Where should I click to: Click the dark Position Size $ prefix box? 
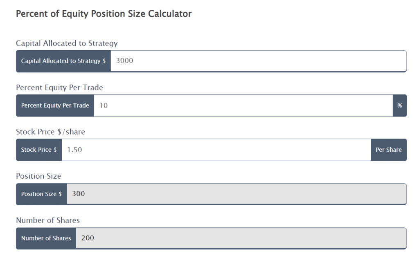tap(41, 194)
